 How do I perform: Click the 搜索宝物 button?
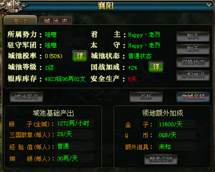(x=161, y=159)
